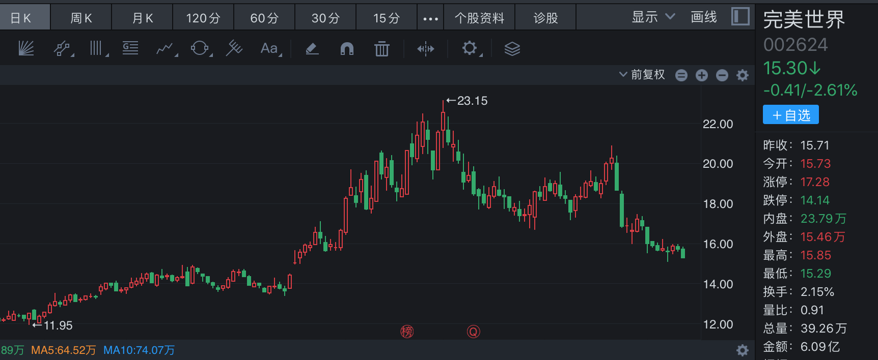Select the fan lines drawing tool
878x360 pixels.
point(26,49)
